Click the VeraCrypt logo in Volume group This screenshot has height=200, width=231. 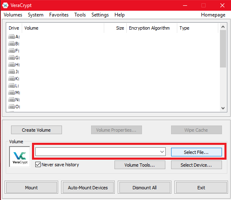pos(20,157)
